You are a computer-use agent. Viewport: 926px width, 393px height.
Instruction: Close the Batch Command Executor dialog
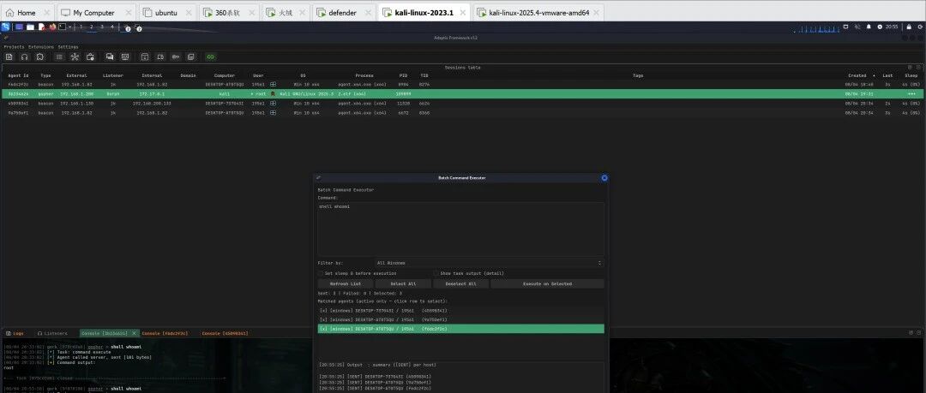click(604, 177)
